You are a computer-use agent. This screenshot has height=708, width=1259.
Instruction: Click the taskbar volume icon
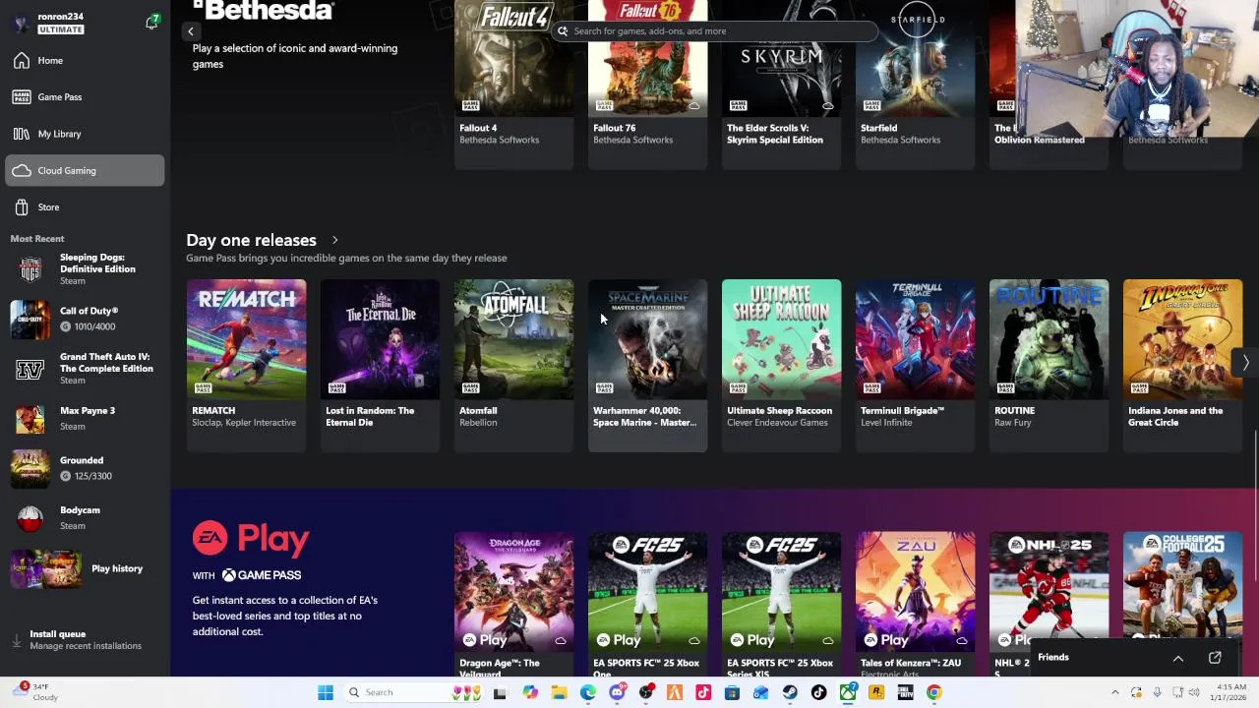click(1194, 692)
